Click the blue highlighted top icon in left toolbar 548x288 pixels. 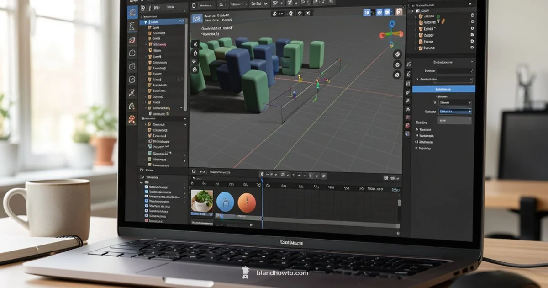133,12
